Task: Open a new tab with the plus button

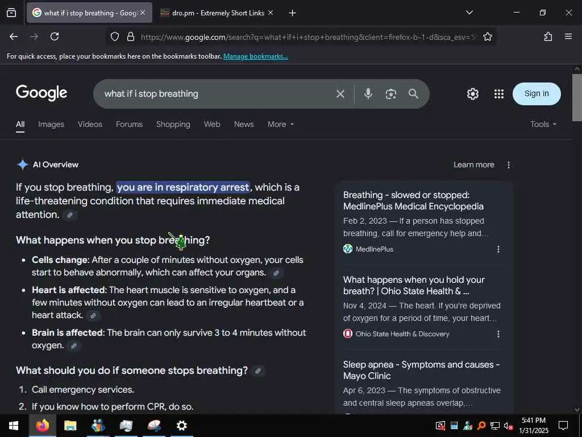Action: click(292, 13)
